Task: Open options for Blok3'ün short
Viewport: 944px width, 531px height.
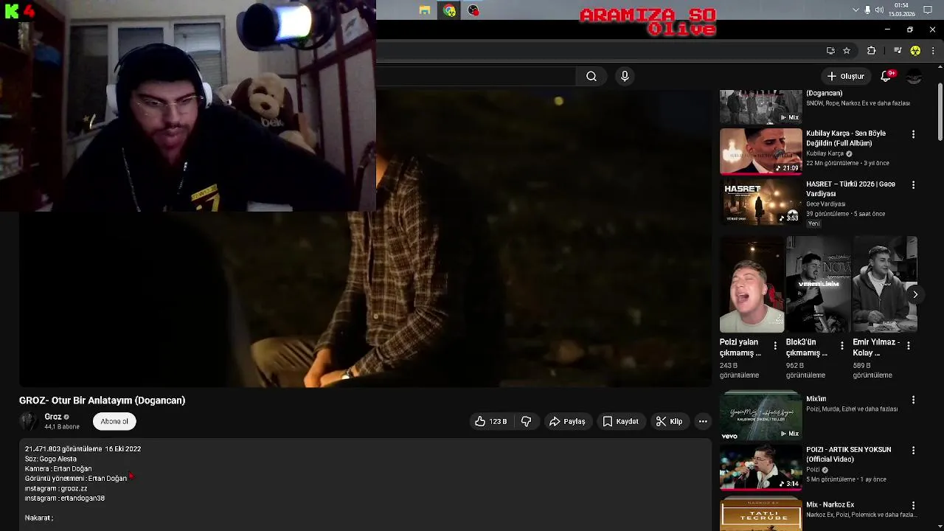Action: [841, 345]
